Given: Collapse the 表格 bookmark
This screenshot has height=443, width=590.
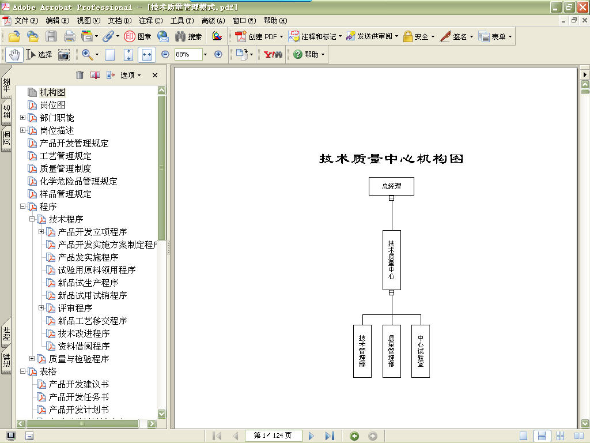Looking at the screenshot, I should click(x=23, y=371).
